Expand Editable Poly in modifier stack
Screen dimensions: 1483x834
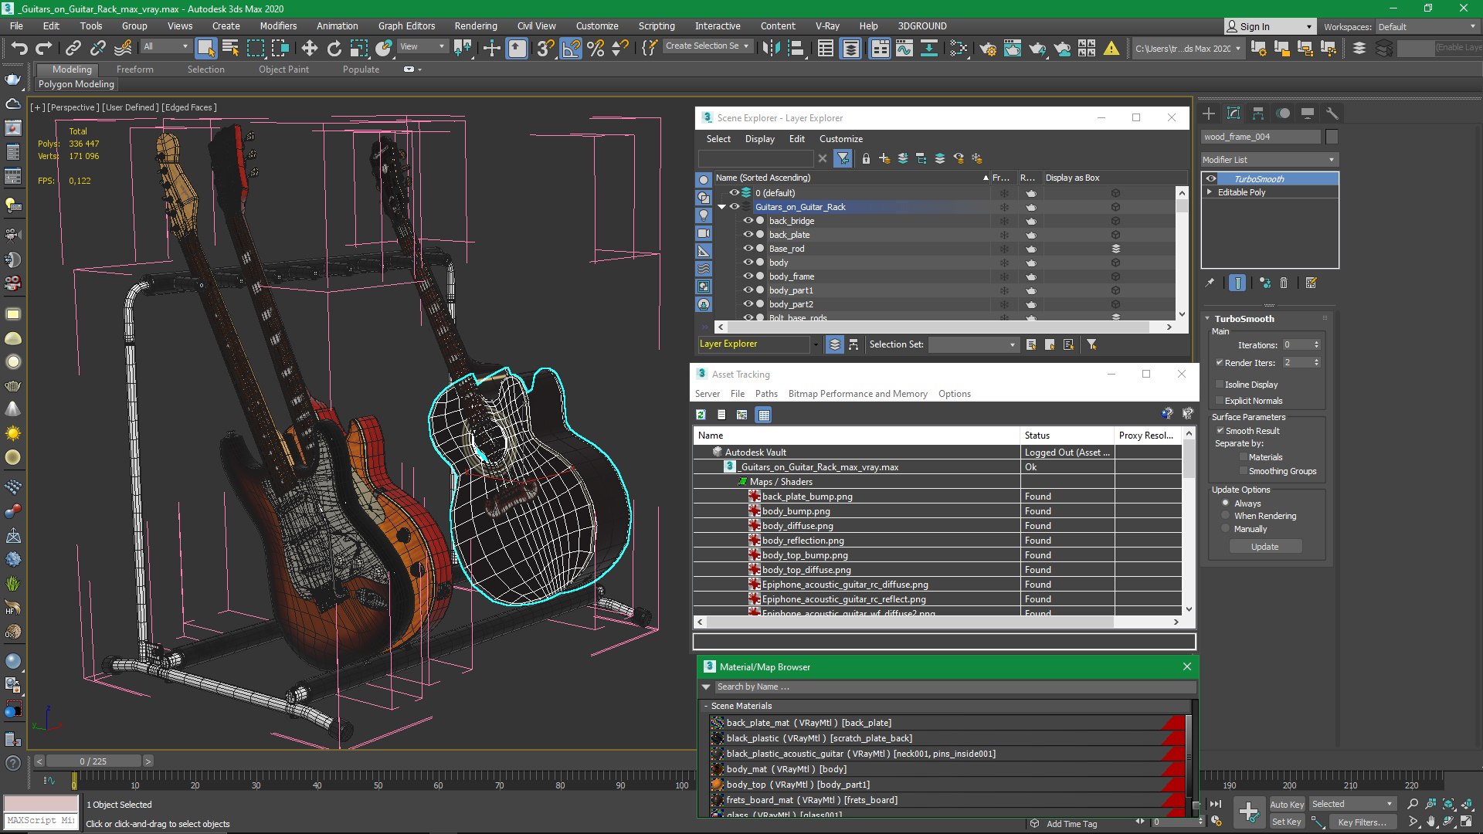pos(1210,192)
